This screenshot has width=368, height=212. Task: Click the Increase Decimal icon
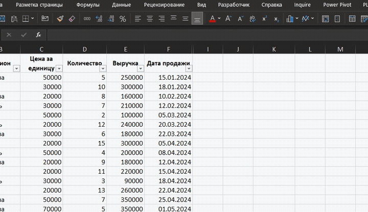99,18
